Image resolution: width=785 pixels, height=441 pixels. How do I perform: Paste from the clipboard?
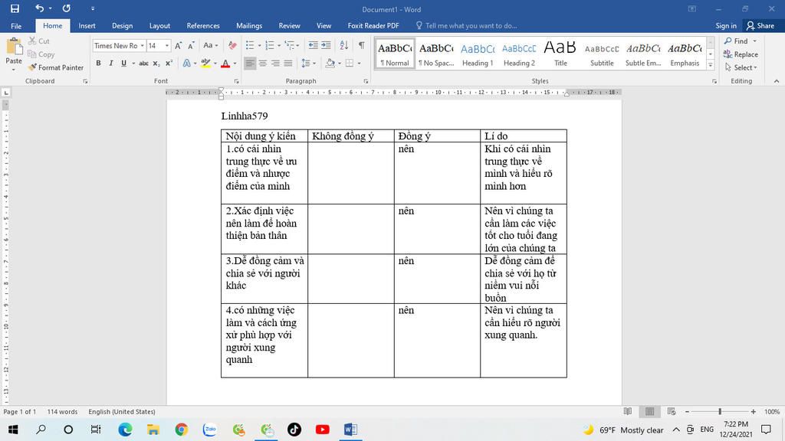coord(14,53)
